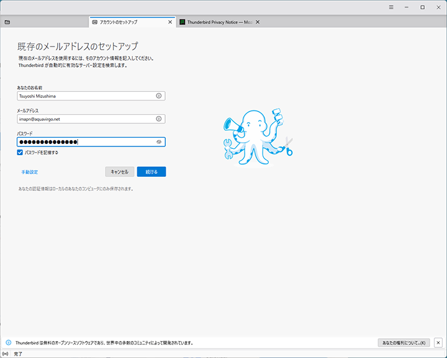Click inside the メールアドレス input field
Screen dimensions: 447x358
click(86, 119)
